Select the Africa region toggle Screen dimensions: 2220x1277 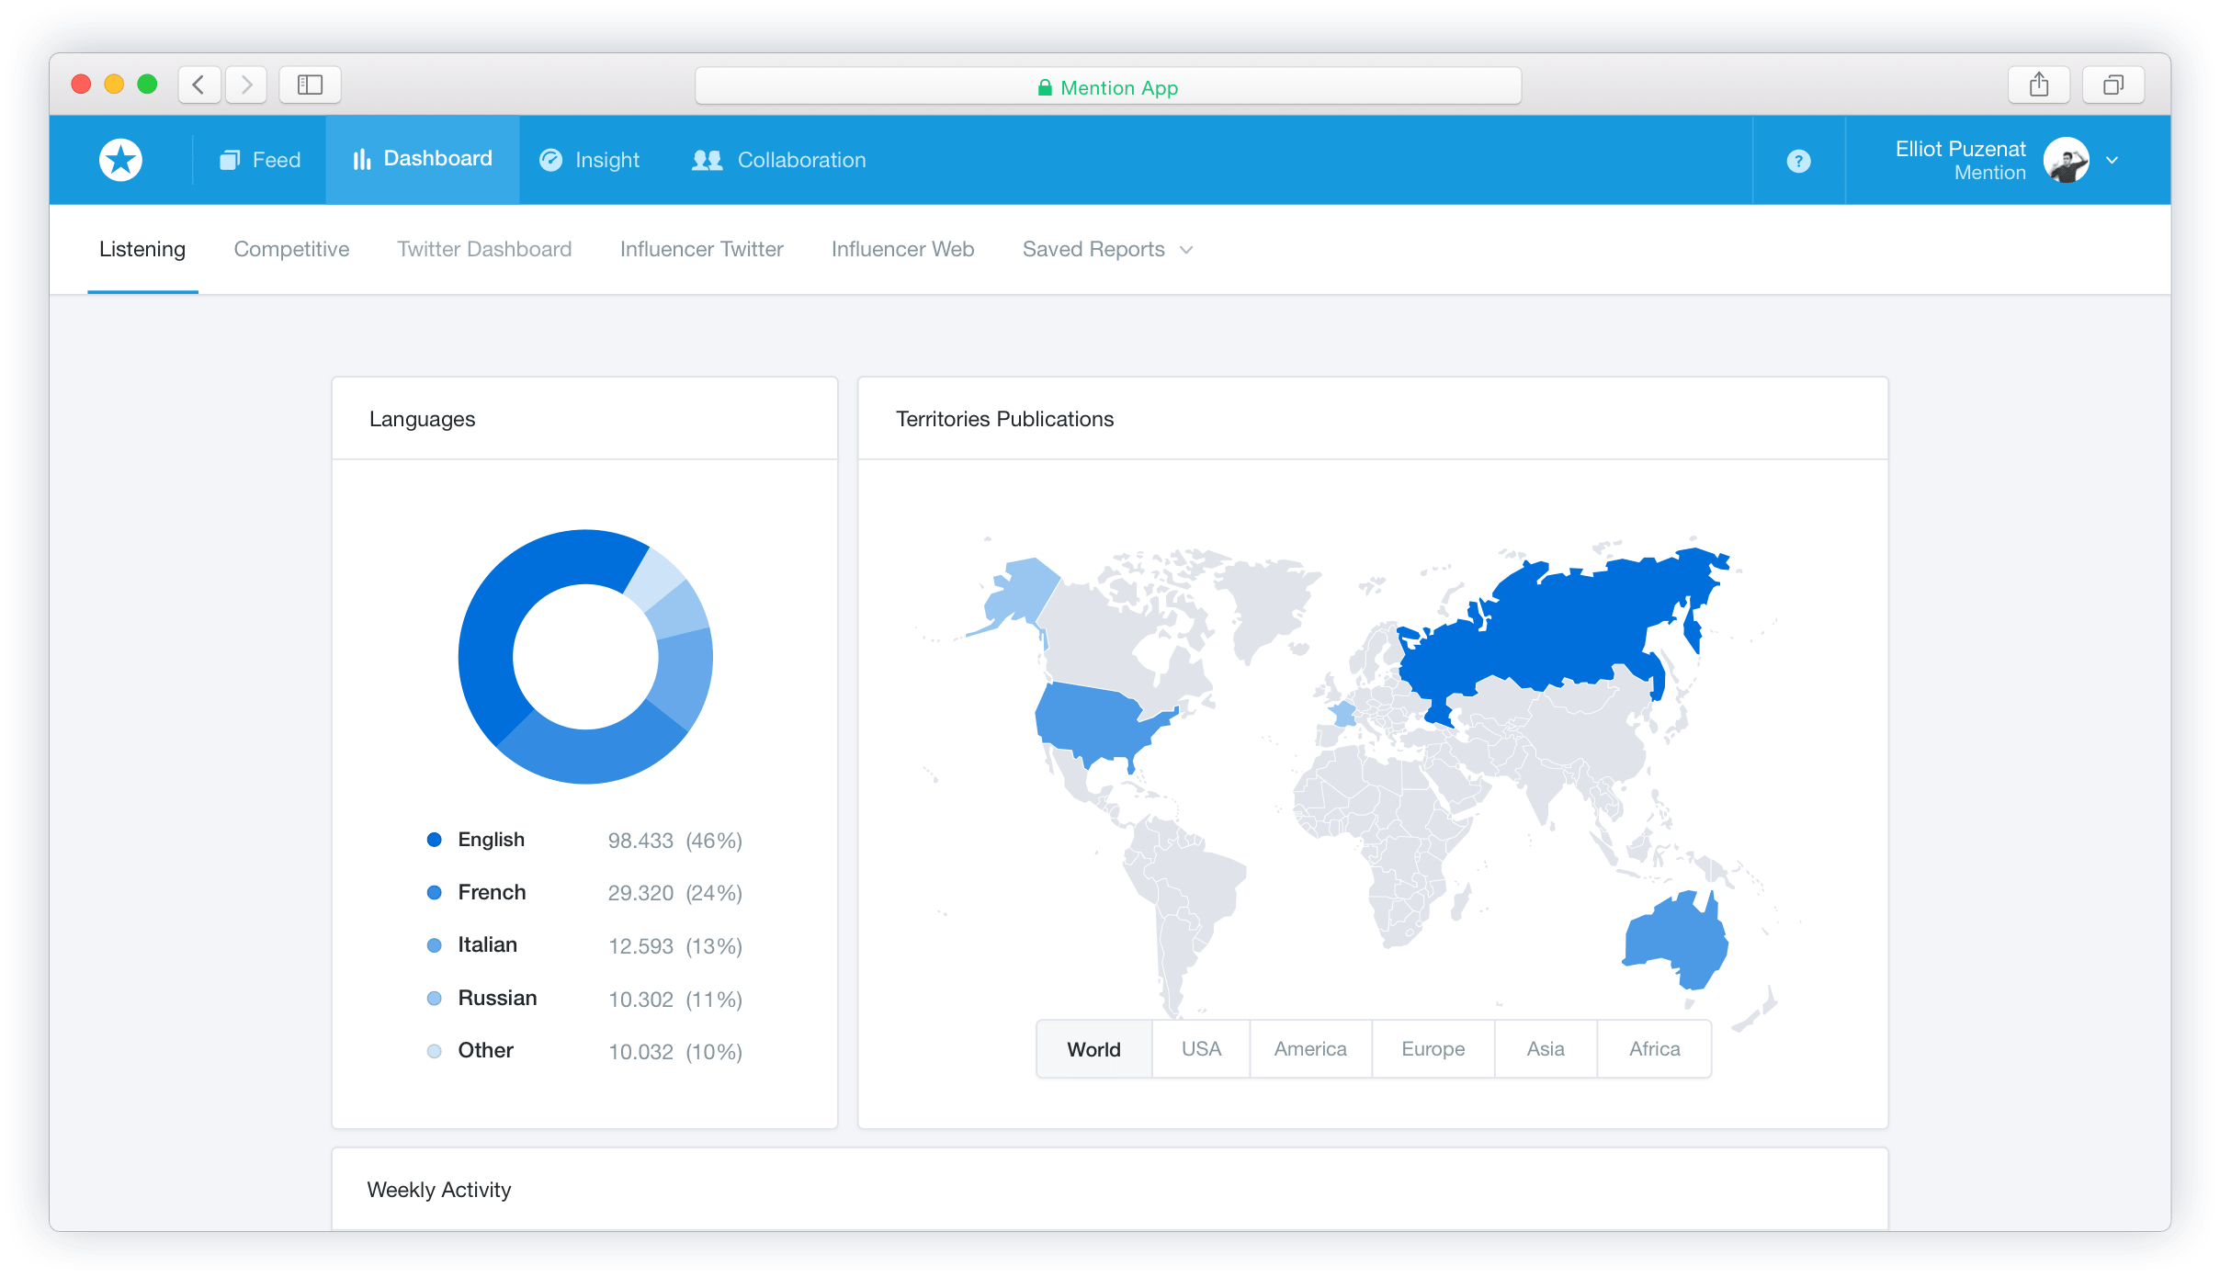click(x=1653, y=1048)
